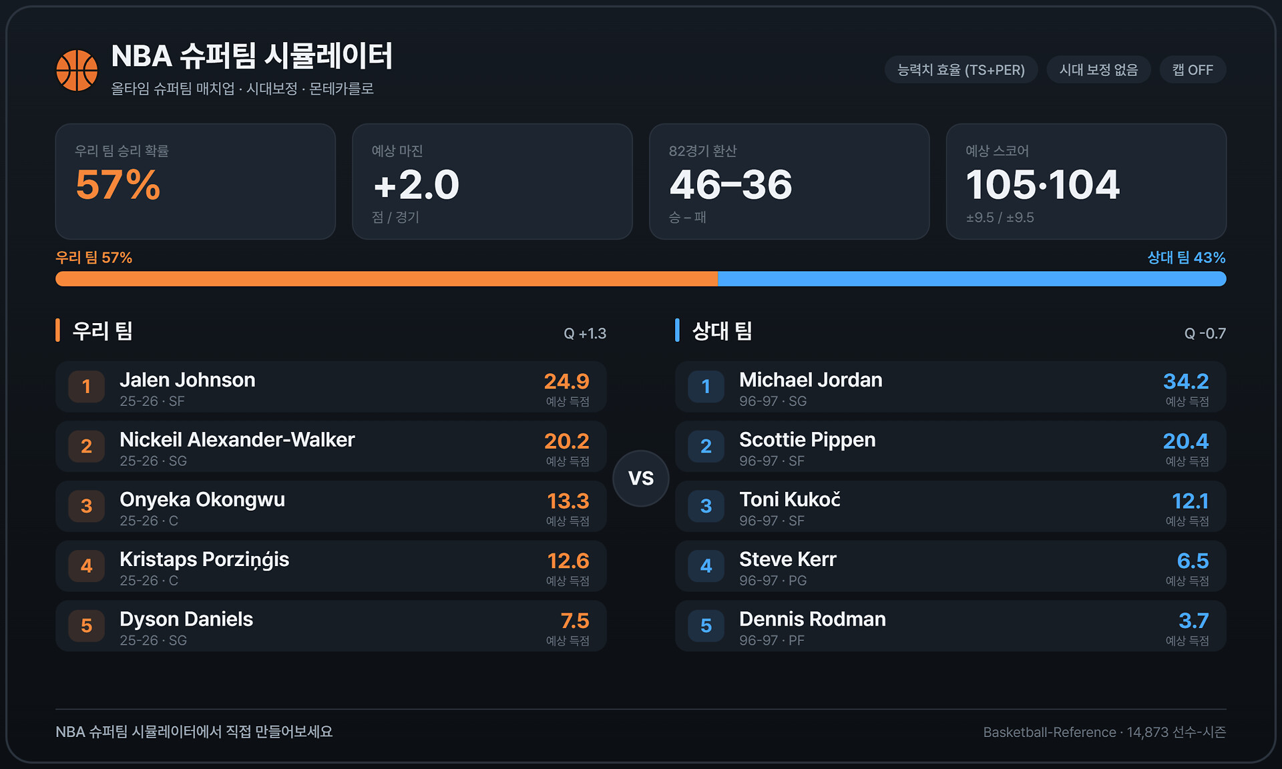
Task: Click blue rank 4 badge beside Steve Kerr
Action: (x=706, y=566)
